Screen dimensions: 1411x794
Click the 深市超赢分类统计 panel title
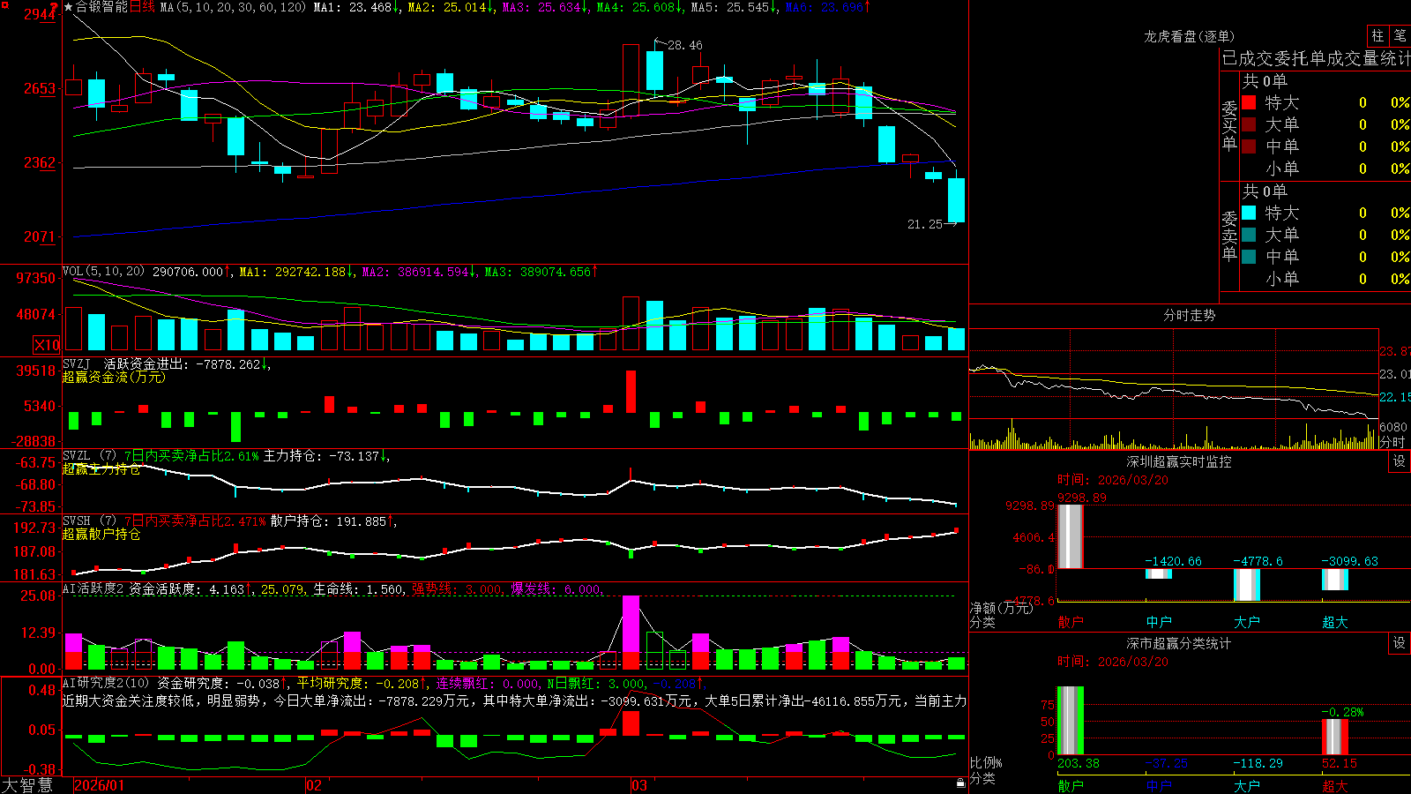1179,643
